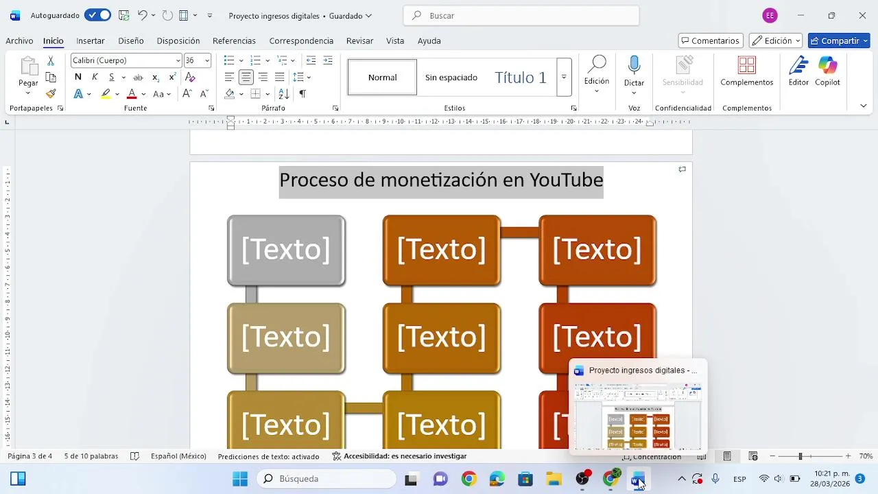The height and width of the screenshot is (494, 878).
Task: Open borders dropdown arrow
Action: pyautogui.click(x=268, y=94)
